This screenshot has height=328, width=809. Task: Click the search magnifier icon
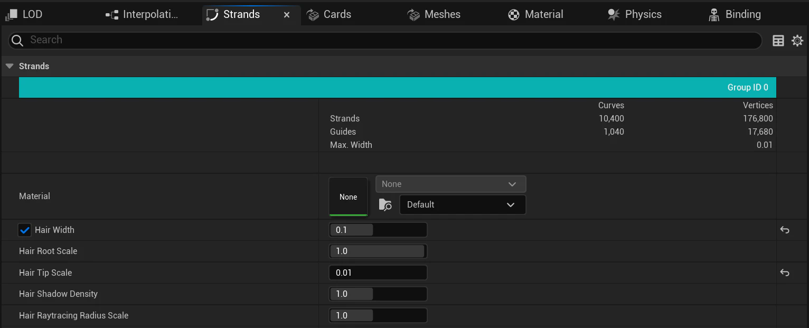click(x=17, y=40)
